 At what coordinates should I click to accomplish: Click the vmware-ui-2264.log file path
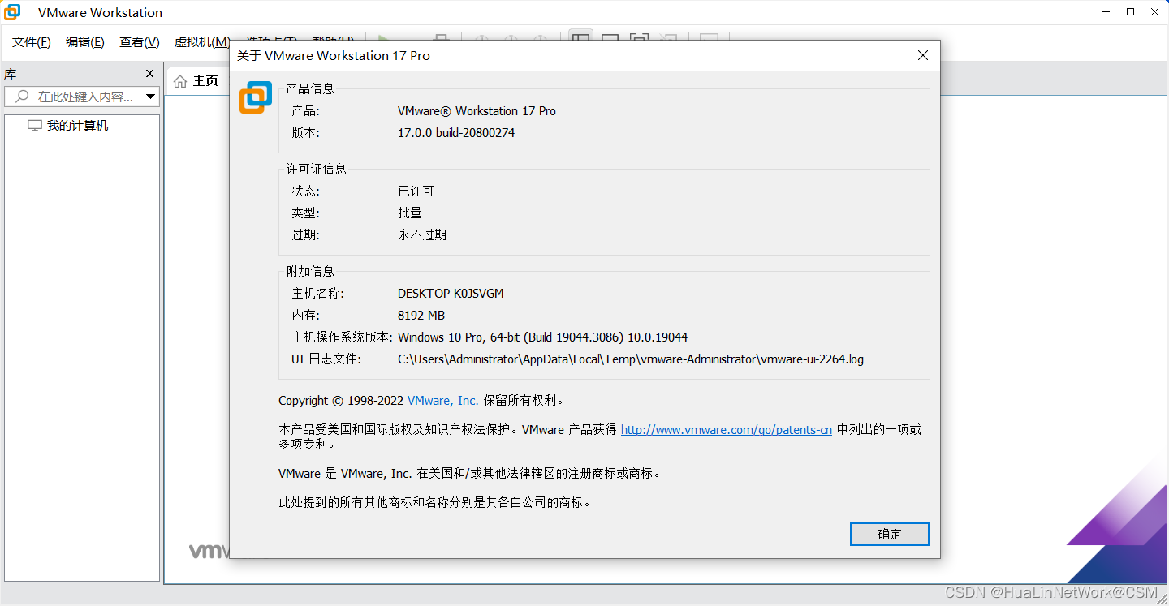coord(631,359)
